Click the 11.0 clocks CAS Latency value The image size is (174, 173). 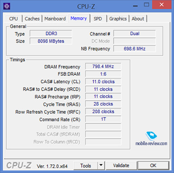click(103, 81)
